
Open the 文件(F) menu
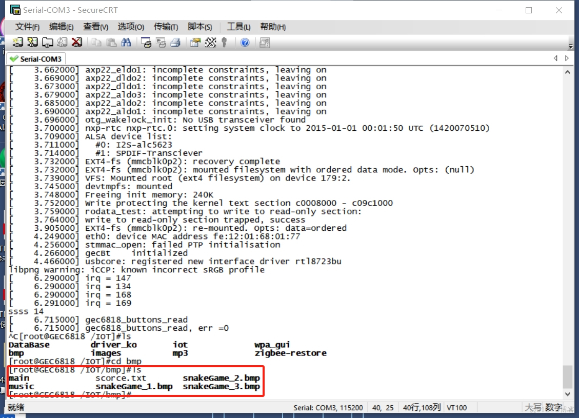(x=27, y=27)
